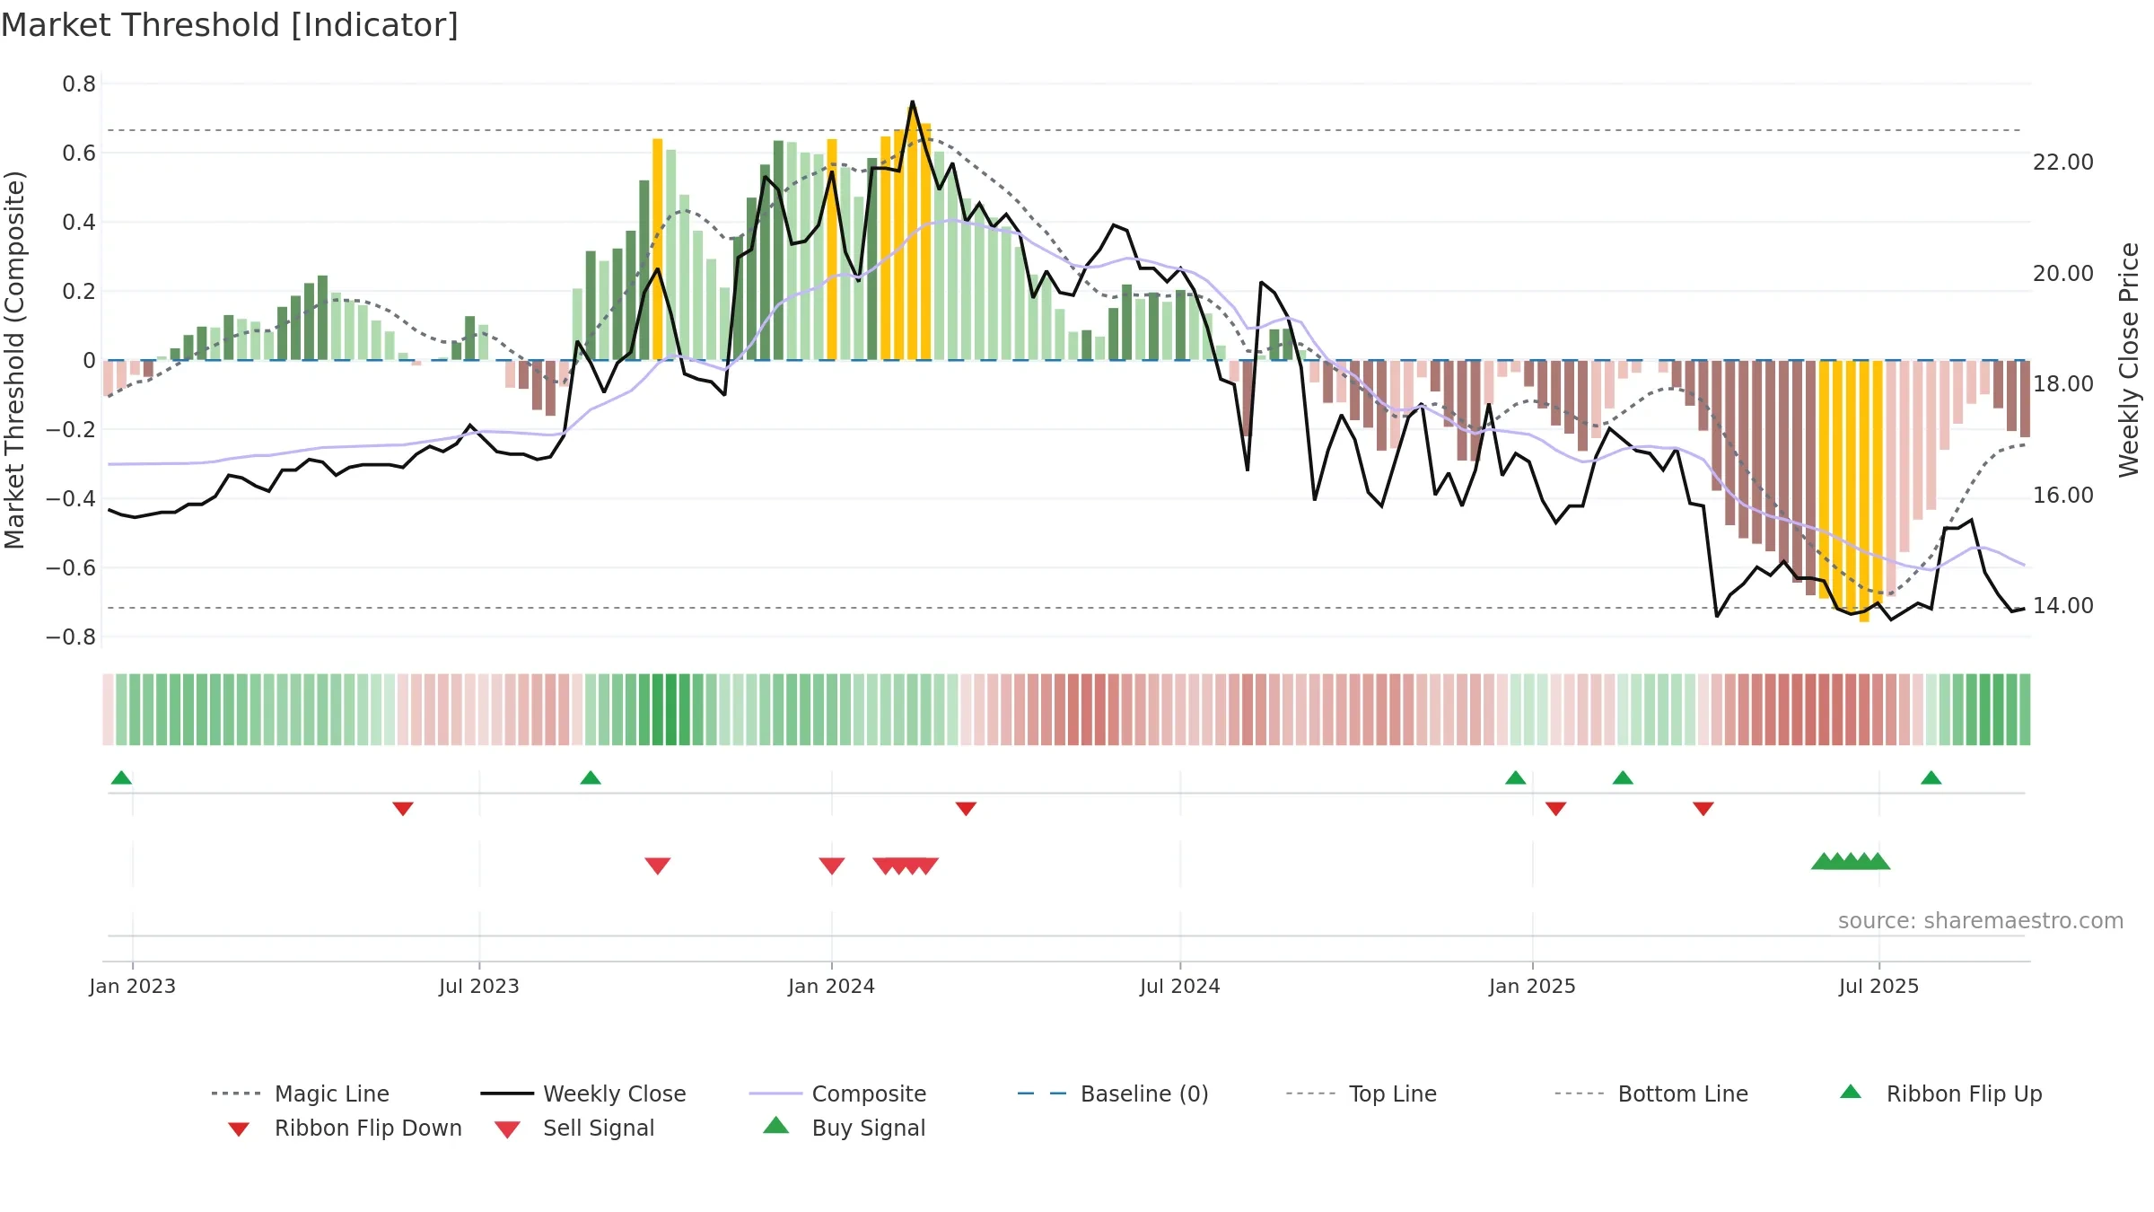Click ribbon flip down marker near Apr 2025
The image size is (2154, 1212).
(1703, 809)
